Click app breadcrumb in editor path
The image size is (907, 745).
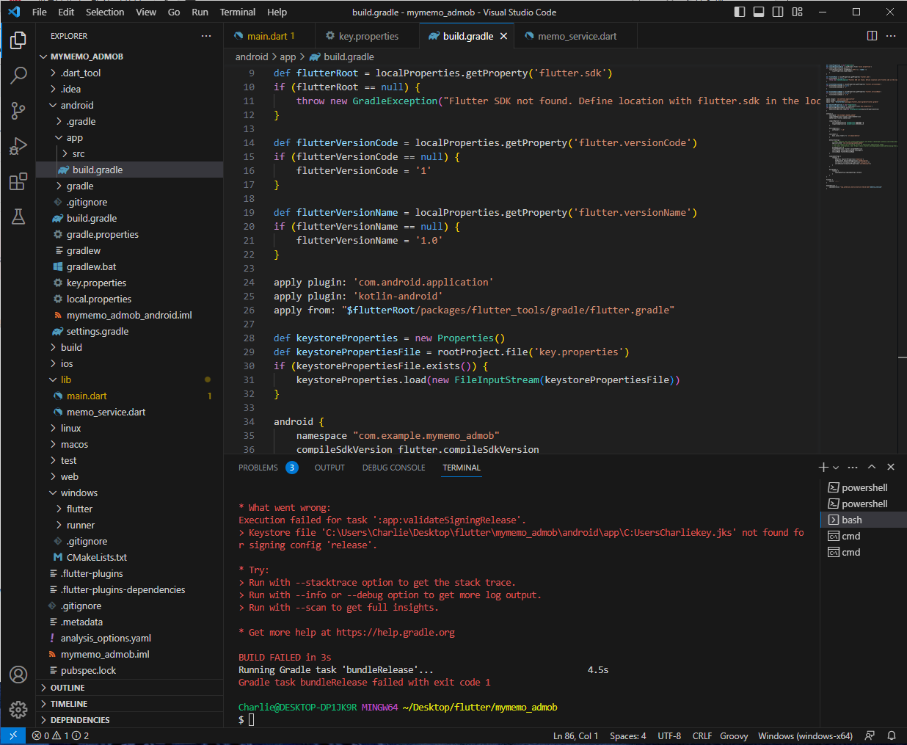click(288, 57)
